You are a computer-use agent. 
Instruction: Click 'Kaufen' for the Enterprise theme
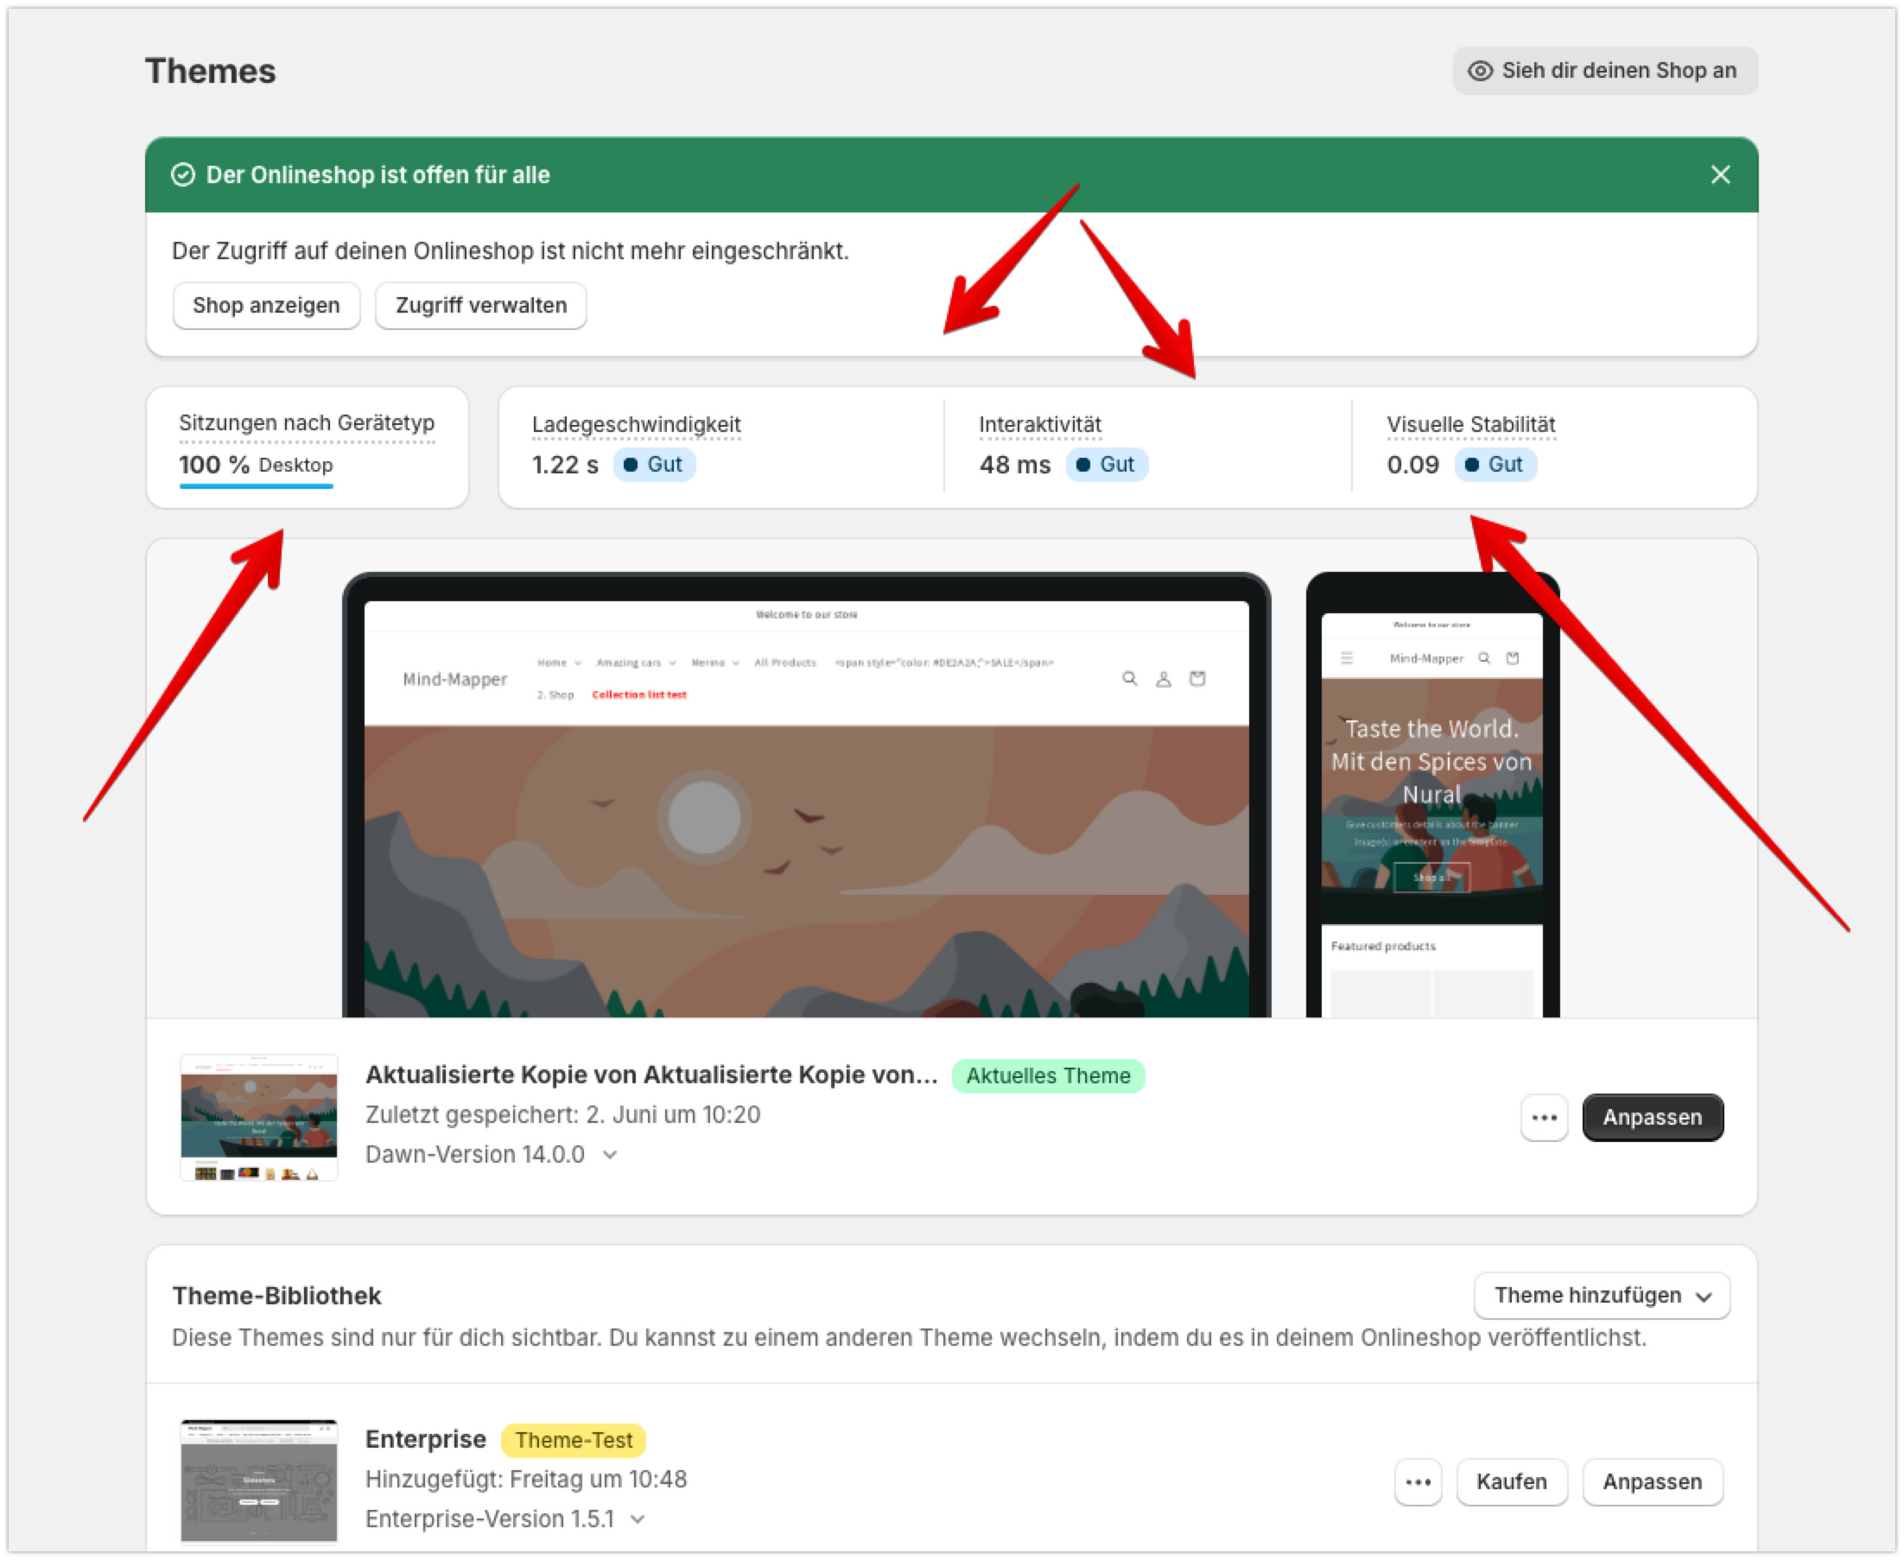pos(1510,1481)
